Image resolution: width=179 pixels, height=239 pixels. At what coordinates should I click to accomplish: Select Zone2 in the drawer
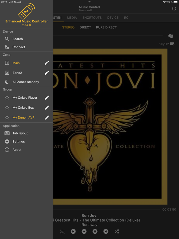coord(27,73)
